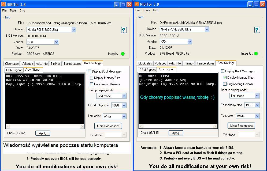Screen dimensions: 267x171
Task: Click left scroll arrow under left signon text
Action: (8, 127)
